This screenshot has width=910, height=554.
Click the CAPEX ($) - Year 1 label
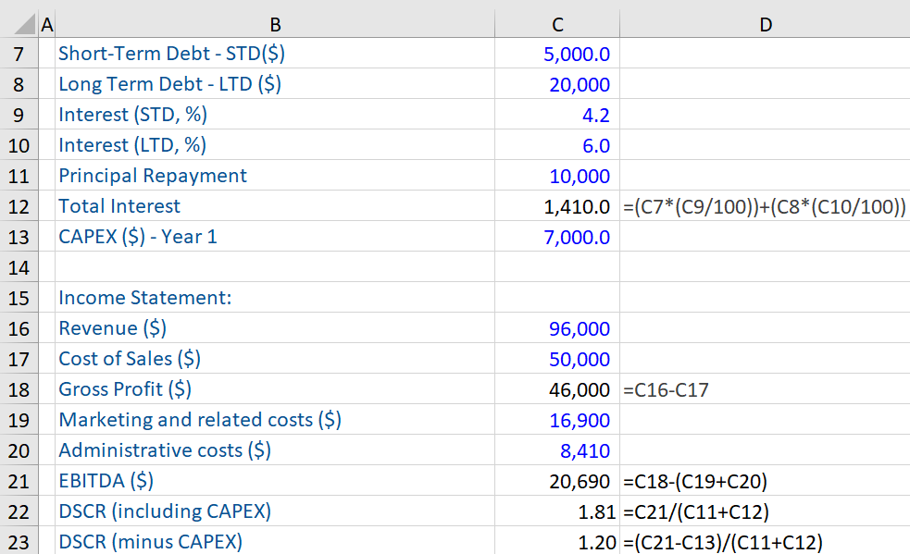(136, 236)
